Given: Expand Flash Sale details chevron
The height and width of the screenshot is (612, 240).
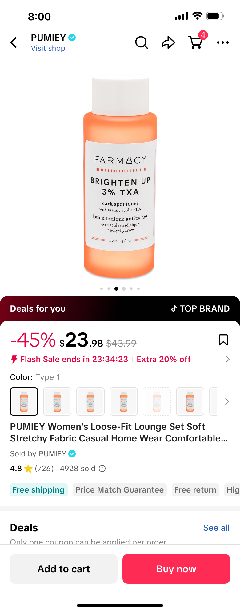Looking at the screenshot, I should [x=227, y=359].
